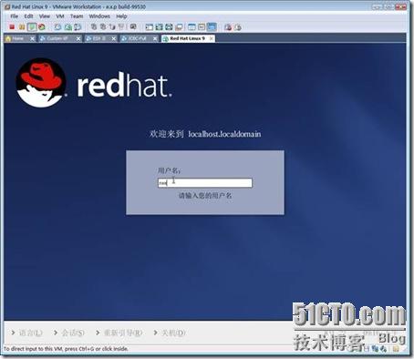
Task: Open the Windows menu
Action: click(99, 16)
